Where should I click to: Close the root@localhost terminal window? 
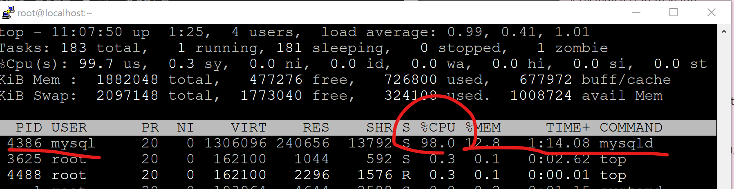tap(712, 12)
